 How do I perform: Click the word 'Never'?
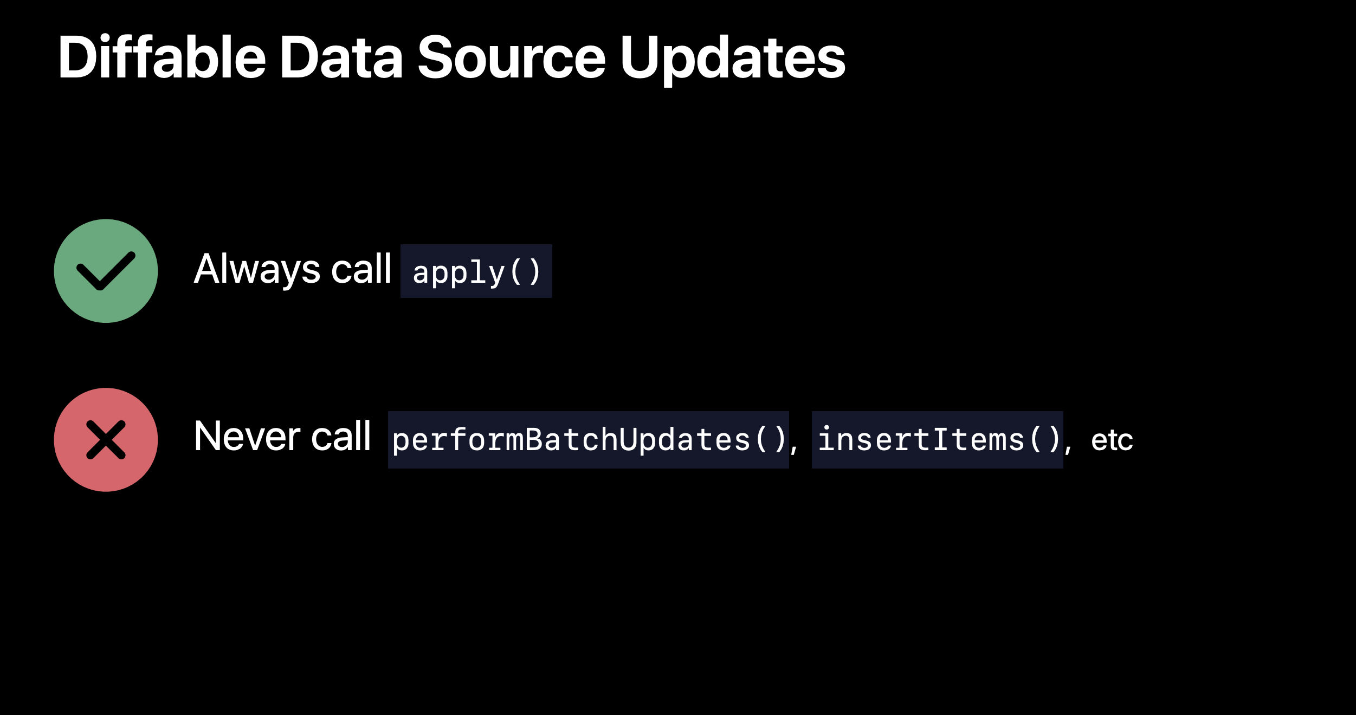(247, 436)
